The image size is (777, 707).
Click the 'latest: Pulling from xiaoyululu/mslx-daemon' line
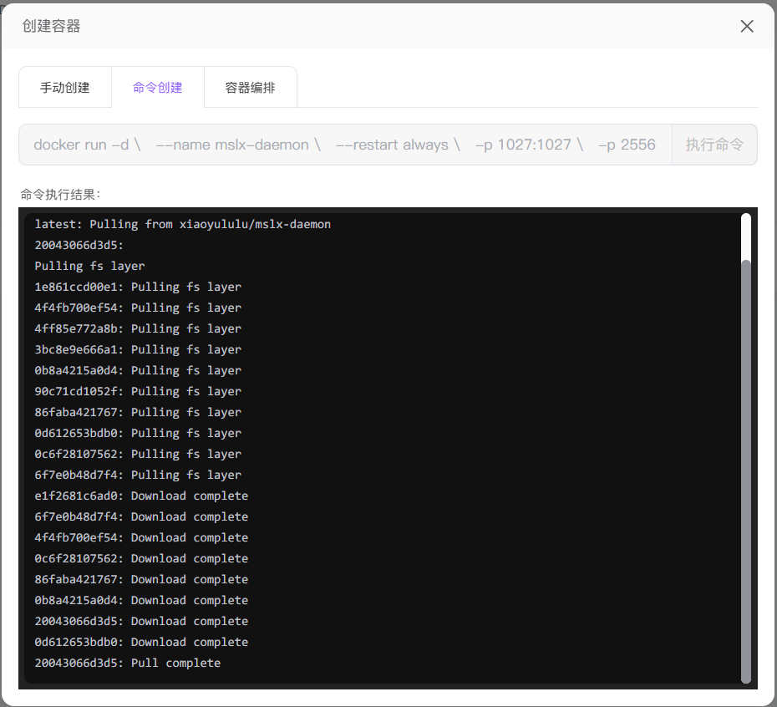pyautogui.click(x=182, y=224)
